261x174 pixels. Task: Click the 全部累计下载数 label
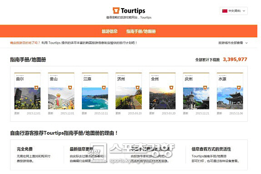[x=207, y=60]
